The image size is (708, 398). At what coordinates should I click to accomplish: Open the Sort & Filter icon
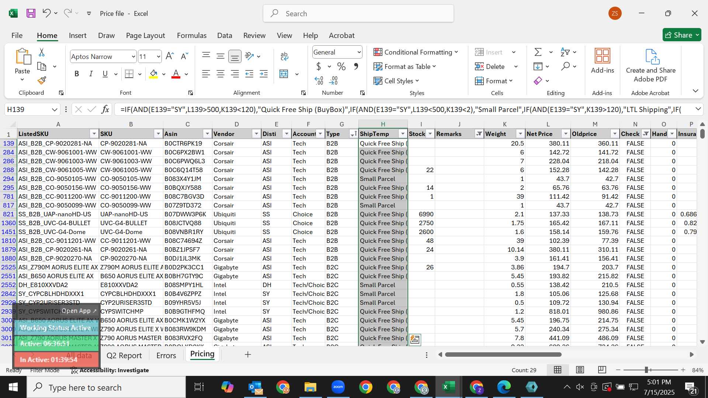click(x=565, y=52)
